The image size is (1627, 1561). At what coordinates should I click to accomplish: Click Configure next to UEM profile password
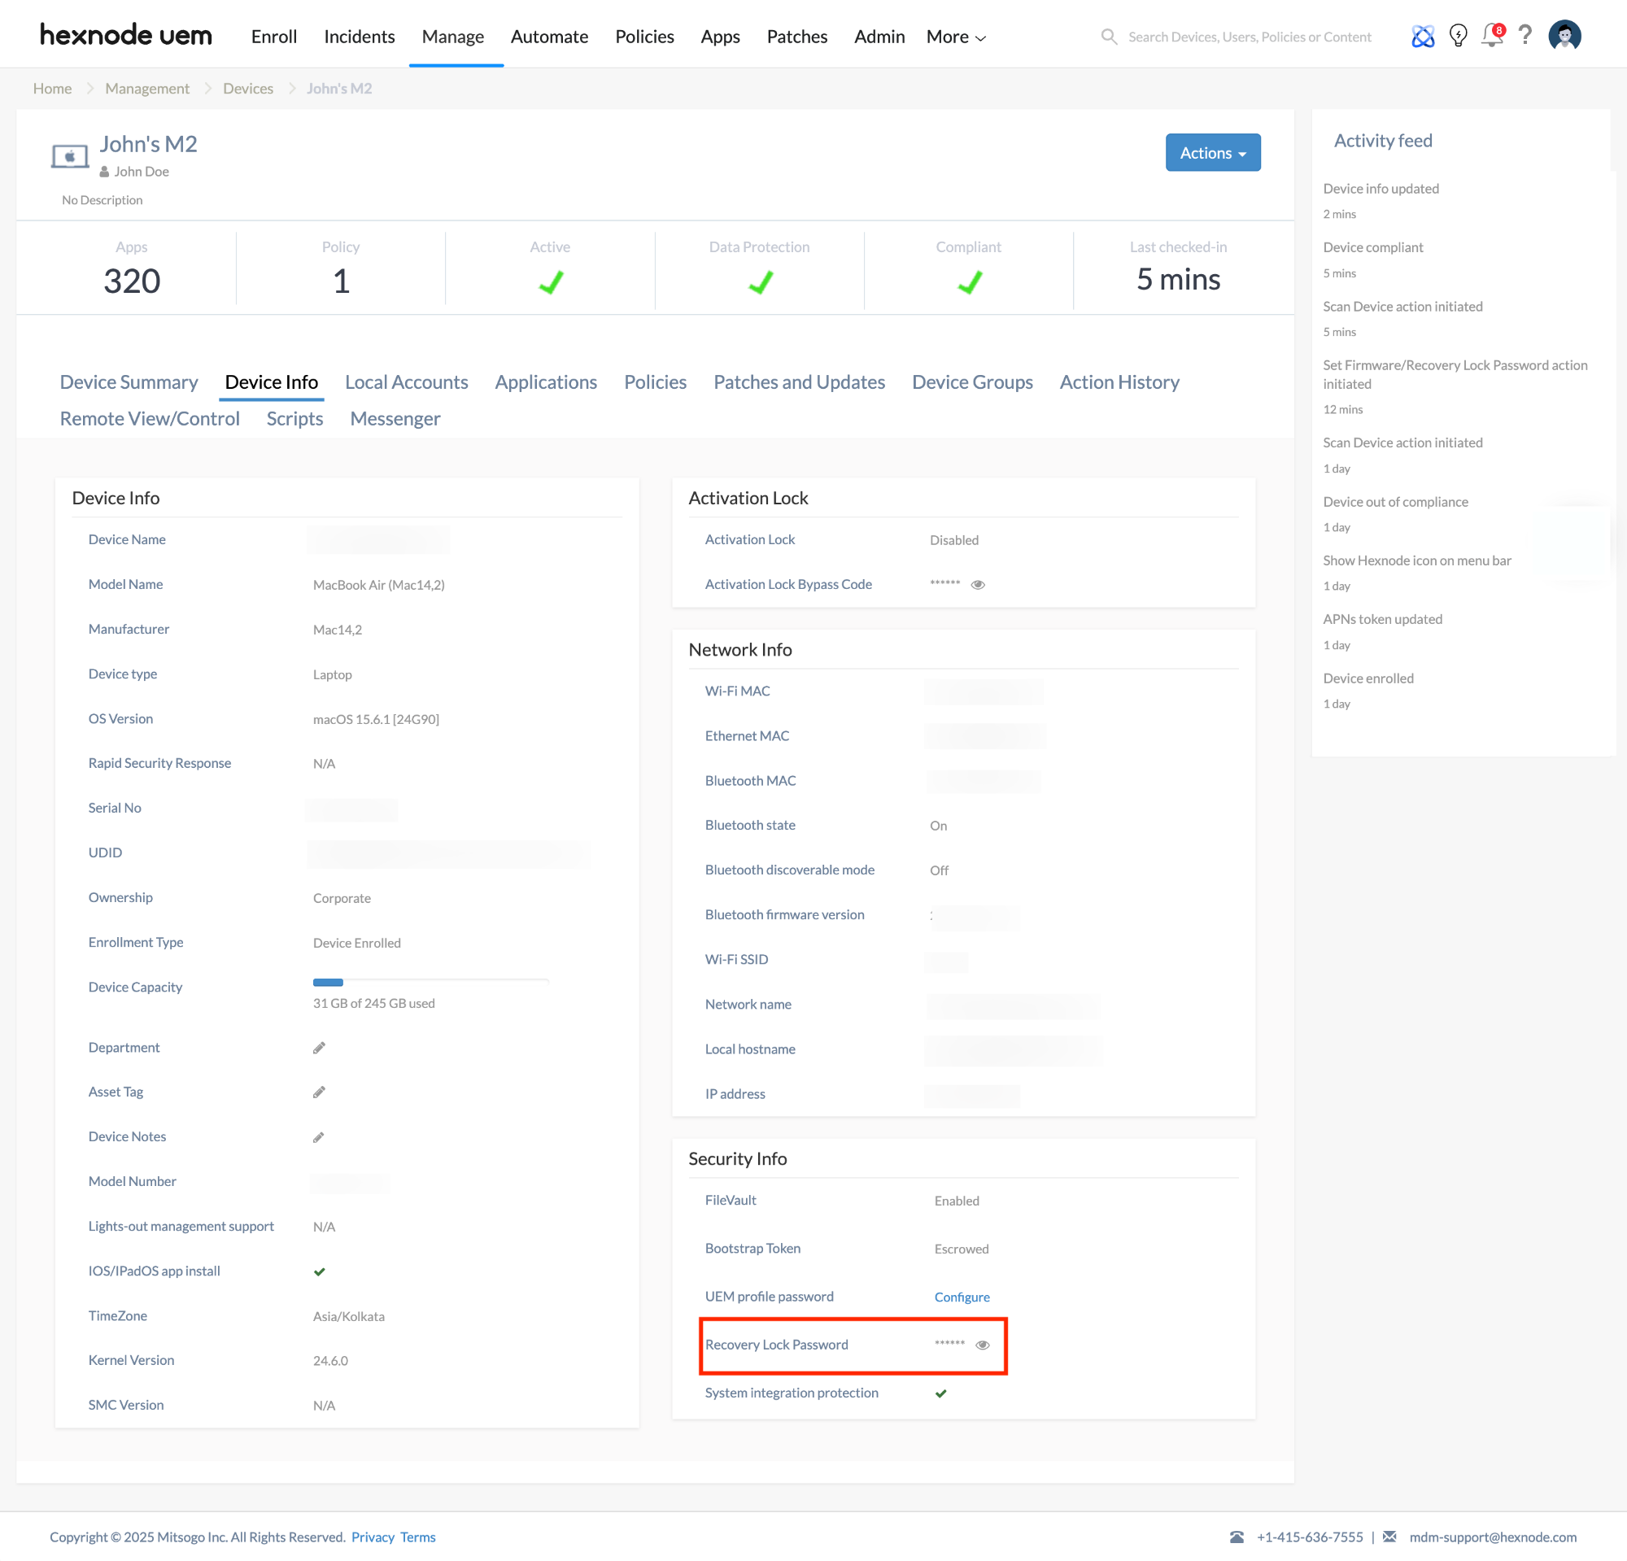coord(962,1297)
